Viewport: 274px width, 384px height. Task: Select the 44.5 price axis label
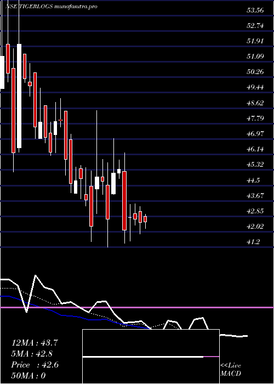pos(253,180)
